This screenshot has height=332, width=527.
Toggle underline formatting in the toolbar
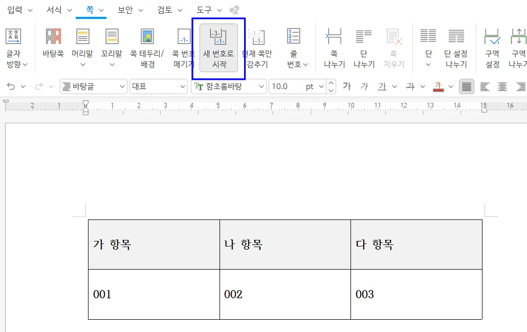(x=382, y=86)
